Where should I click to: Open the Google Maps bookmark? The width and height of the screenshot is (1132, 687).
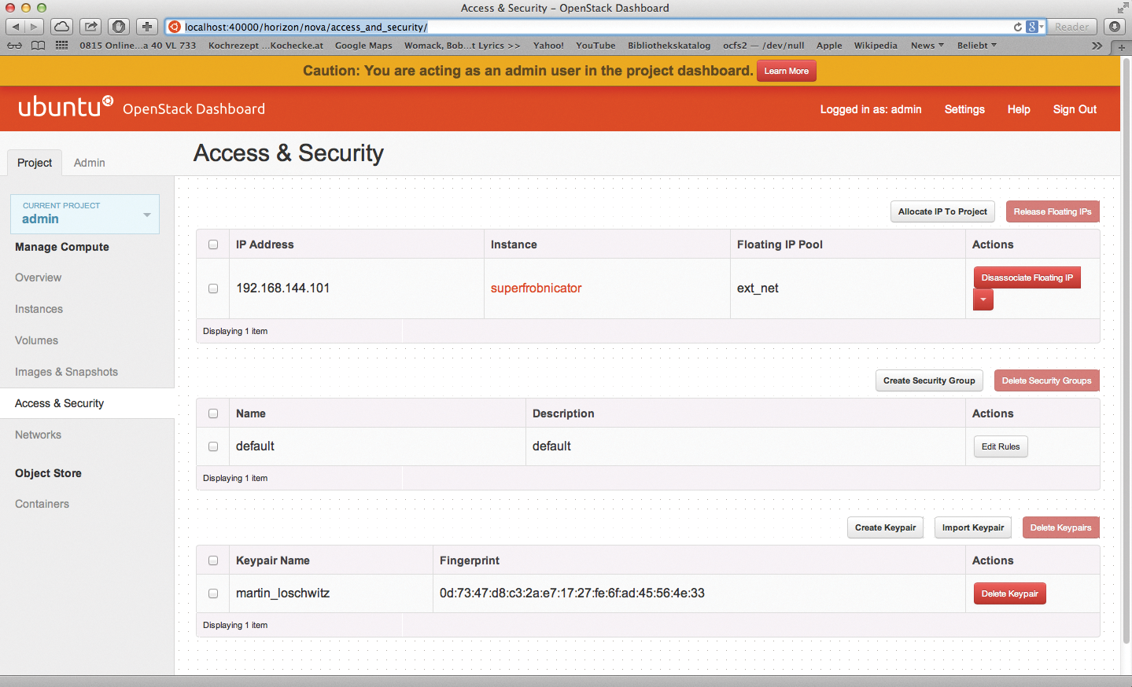click(x=363, y=46)
